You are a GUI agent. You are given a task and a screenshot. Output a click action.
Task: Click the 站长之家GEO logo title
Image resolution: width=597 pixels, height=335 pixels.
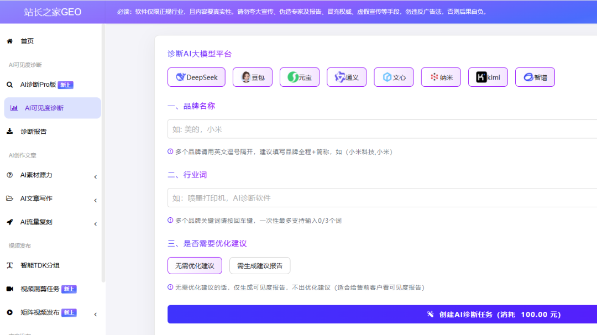(53, 12)
